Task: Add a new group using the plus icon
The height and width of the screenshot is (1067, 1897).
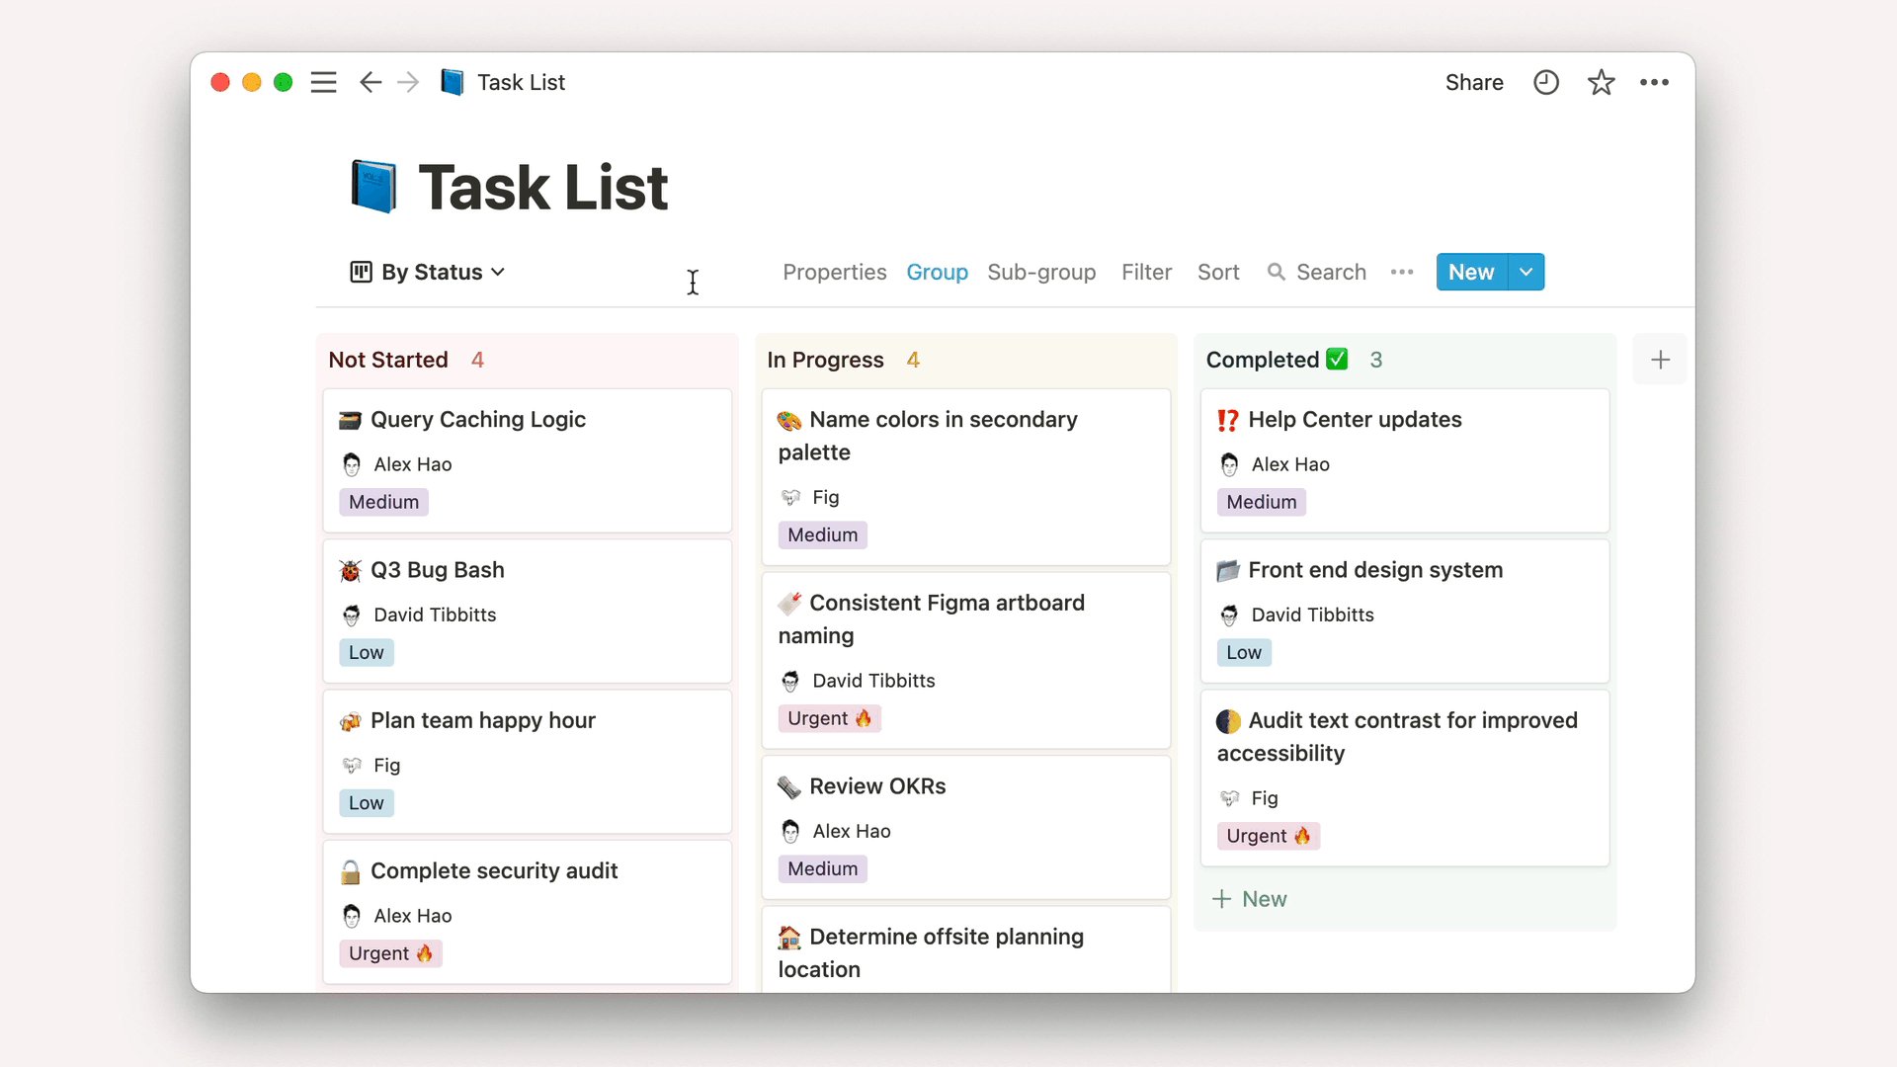Action: click(1660, 359)
